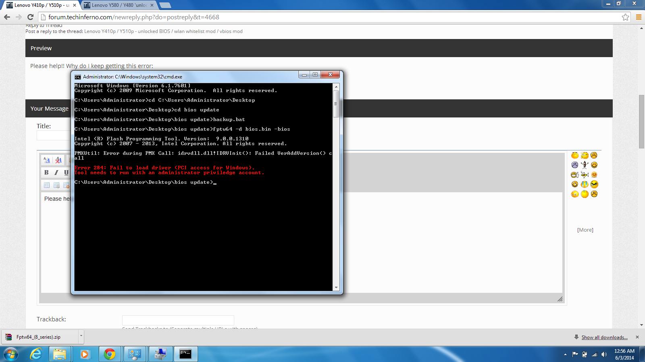This screenshot has width=645, height=362.
Task: Click the message editor resize handle
Action: [560, 299]
